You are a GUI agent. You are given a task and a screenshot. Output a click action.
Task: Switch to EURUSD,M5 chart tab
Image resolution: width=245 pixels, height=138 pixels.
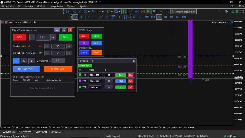9,132
